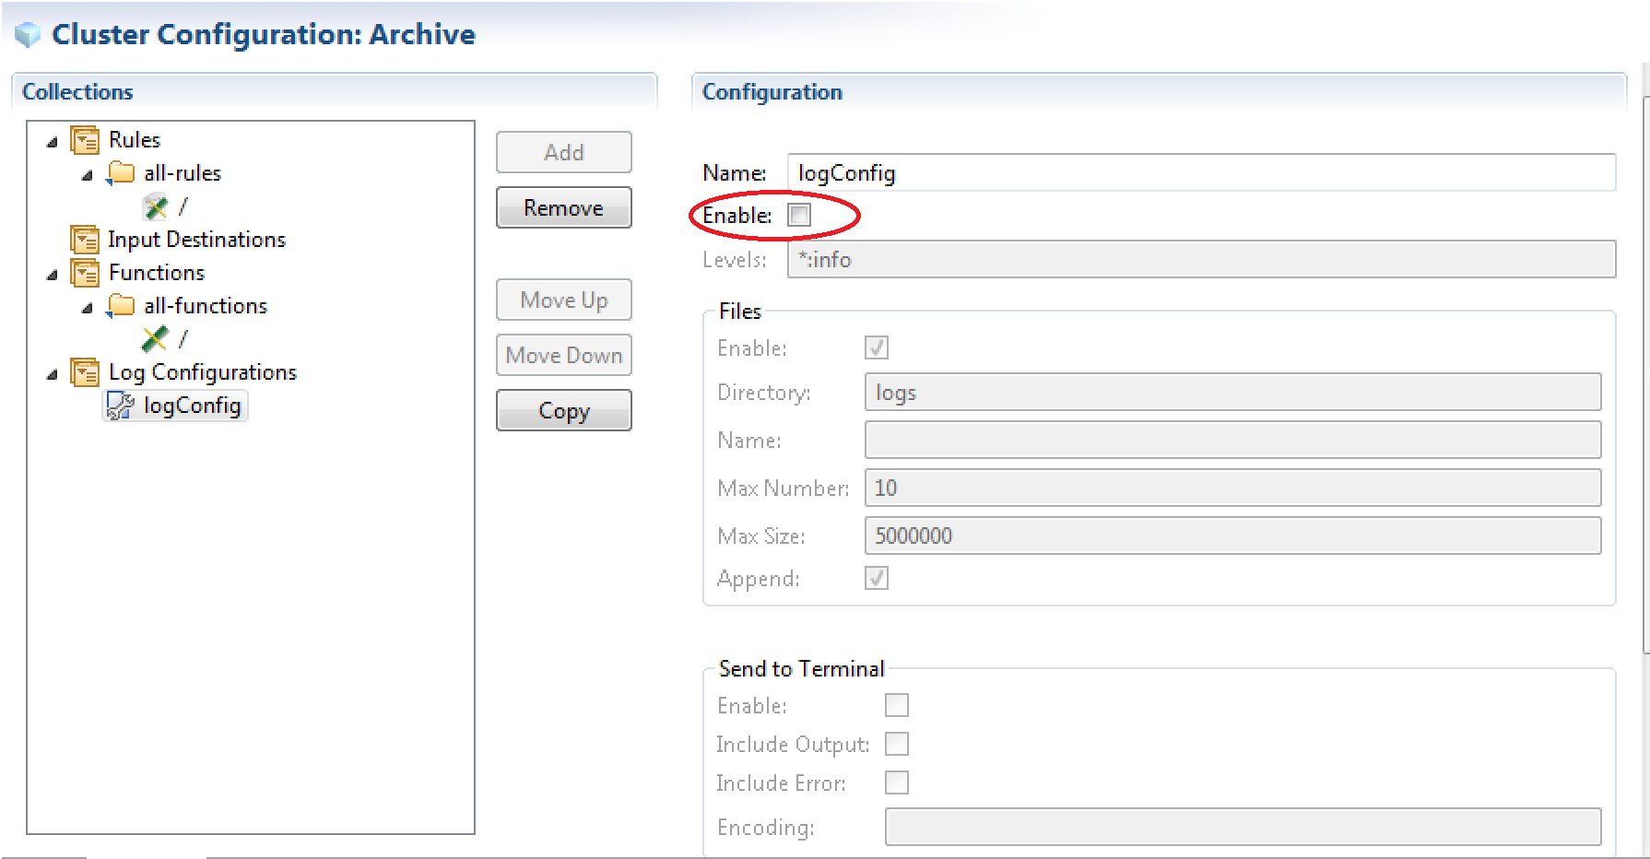Collapse the Functions tree node
This screenshot has width=1650, height=859.
click(53, 275)
